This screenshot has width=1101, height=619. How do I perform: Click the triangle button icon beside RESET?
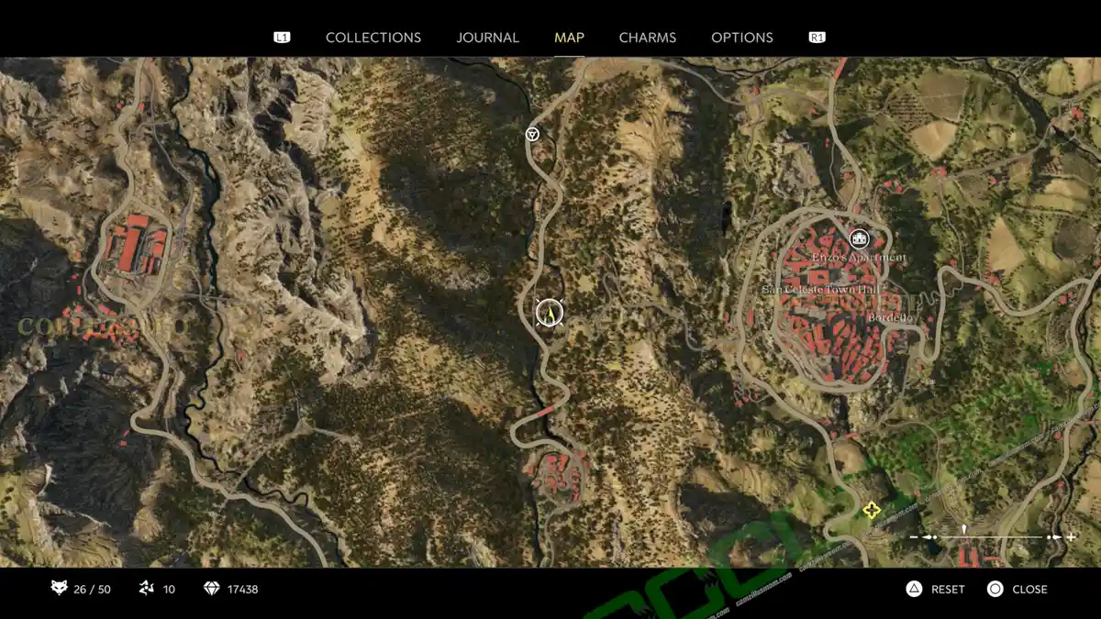pos(914,589)
